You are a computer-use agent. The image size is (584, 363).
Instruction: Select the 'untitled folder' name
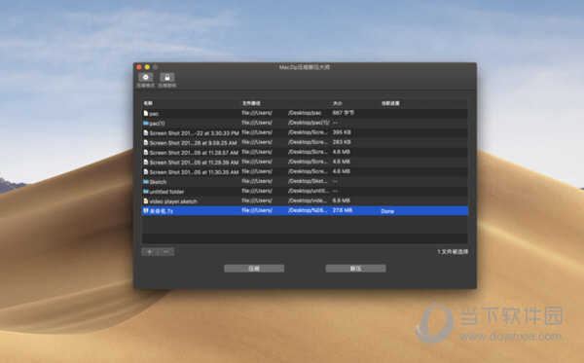coord(166,192)
